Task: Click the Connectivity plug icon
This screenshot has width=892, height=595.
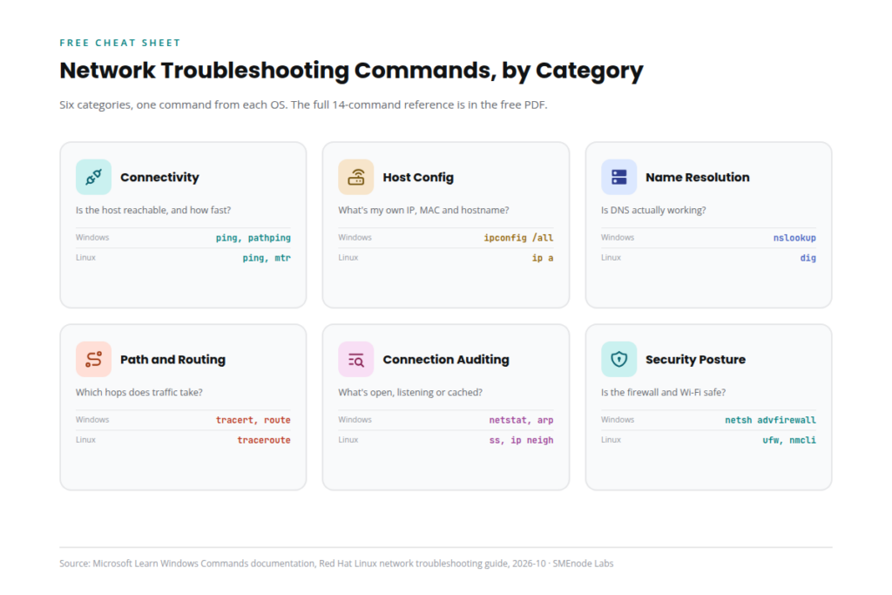Action: click(93, 177)
